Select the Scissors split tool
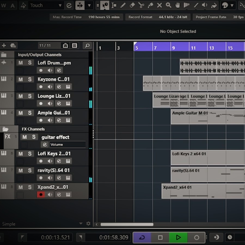The width and height of the screenshot is (245, 245). click(x=141, y=5)
